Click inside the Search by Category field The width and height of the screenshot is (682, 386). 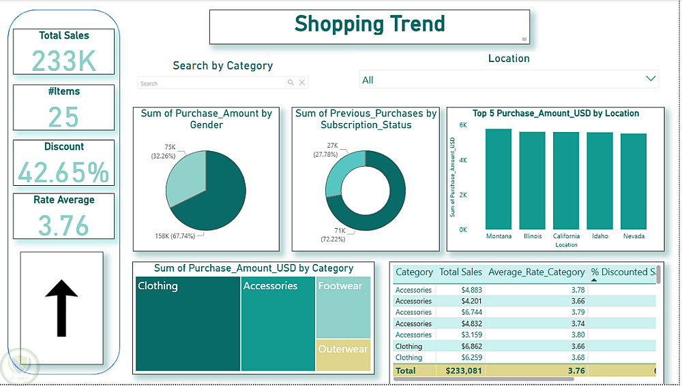click(x=212, y=82)
